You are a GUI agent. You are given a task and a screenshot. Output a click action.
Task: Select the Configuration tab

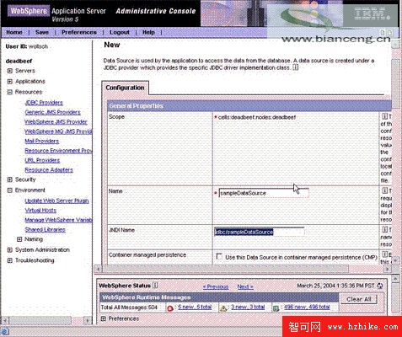[125, 88]
